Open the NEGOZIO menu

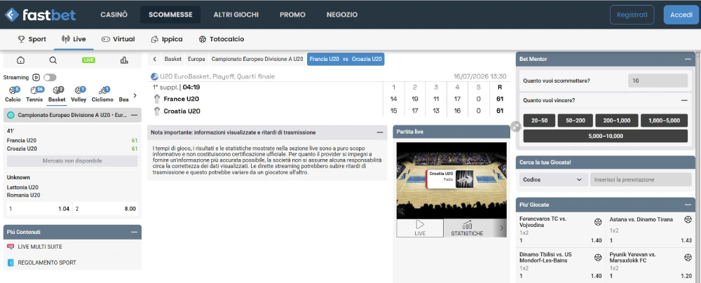coord(342,14)
